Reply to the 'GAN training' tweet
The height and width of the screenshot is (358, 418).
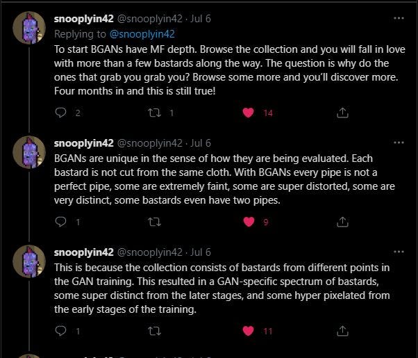(x=60, y=331)
